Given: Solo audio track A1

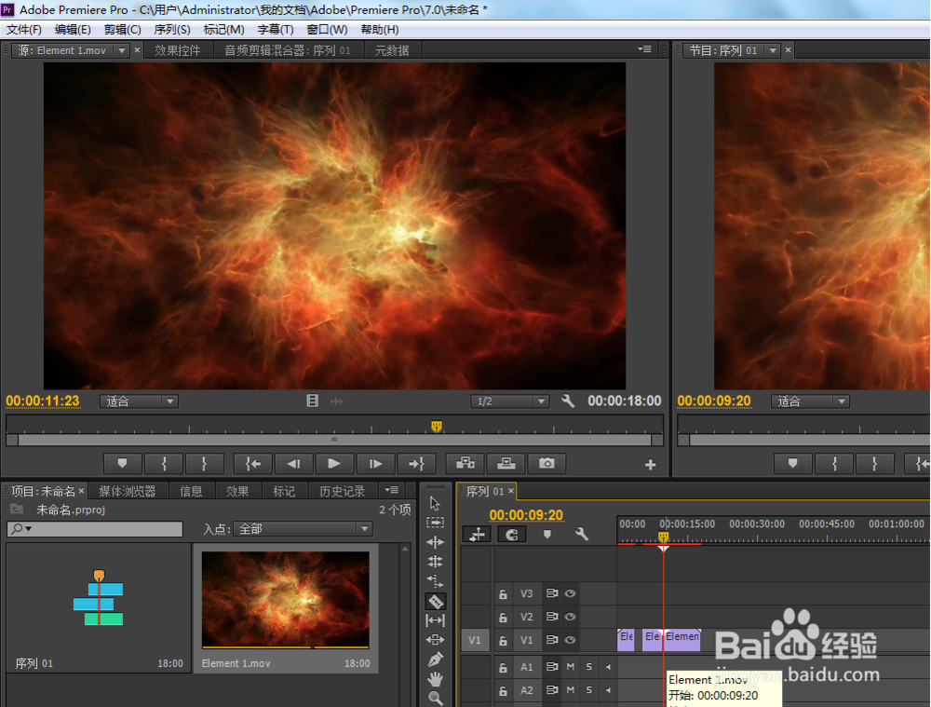Looking at the screenshot, I should coord(589,667).
